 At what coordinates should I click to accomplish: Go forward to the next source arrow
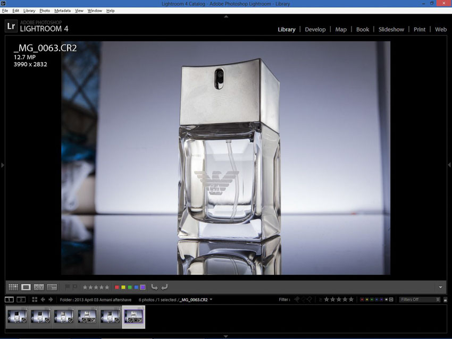tap(51, 300)
